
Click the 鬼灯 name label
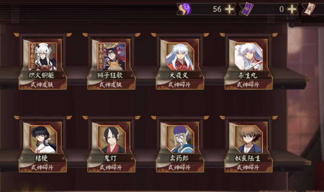110,158
